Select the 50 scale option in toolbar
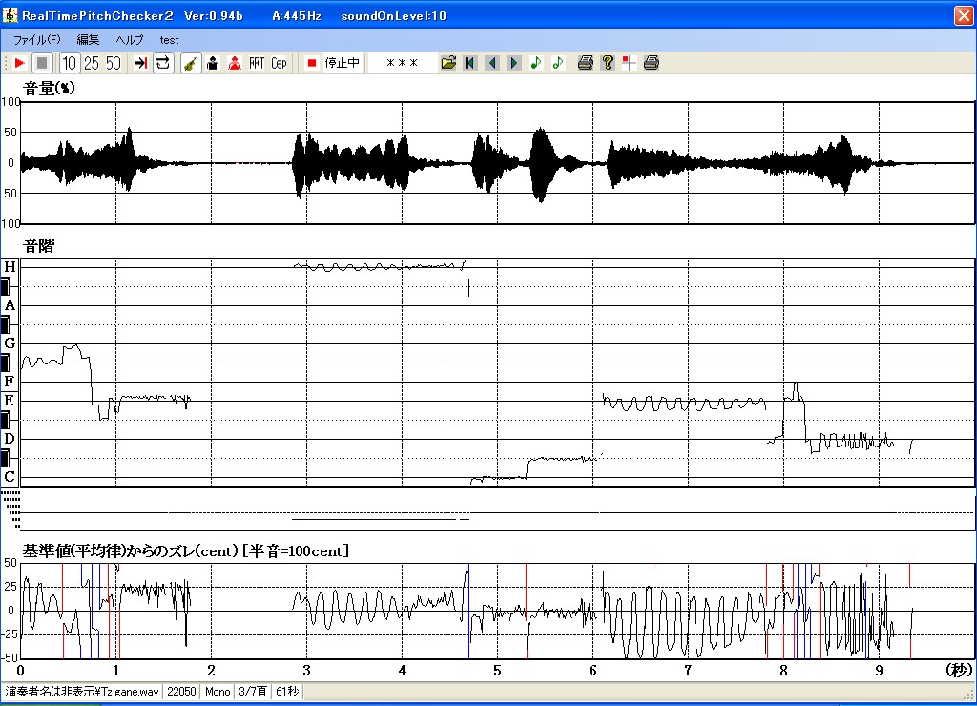The width and height of the screenshot is (977, 706). click(x=114, y=63)
